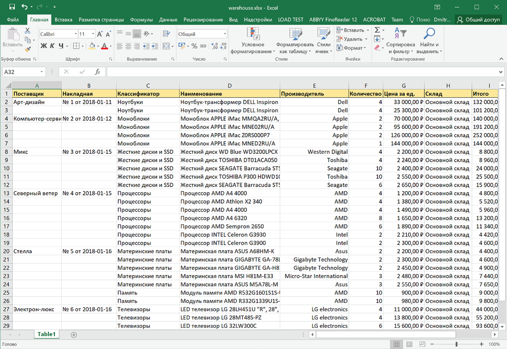Open Форматировать как таблицу dropdown
Viewport: 507px width, 349px height.
(x=295, y=40)
